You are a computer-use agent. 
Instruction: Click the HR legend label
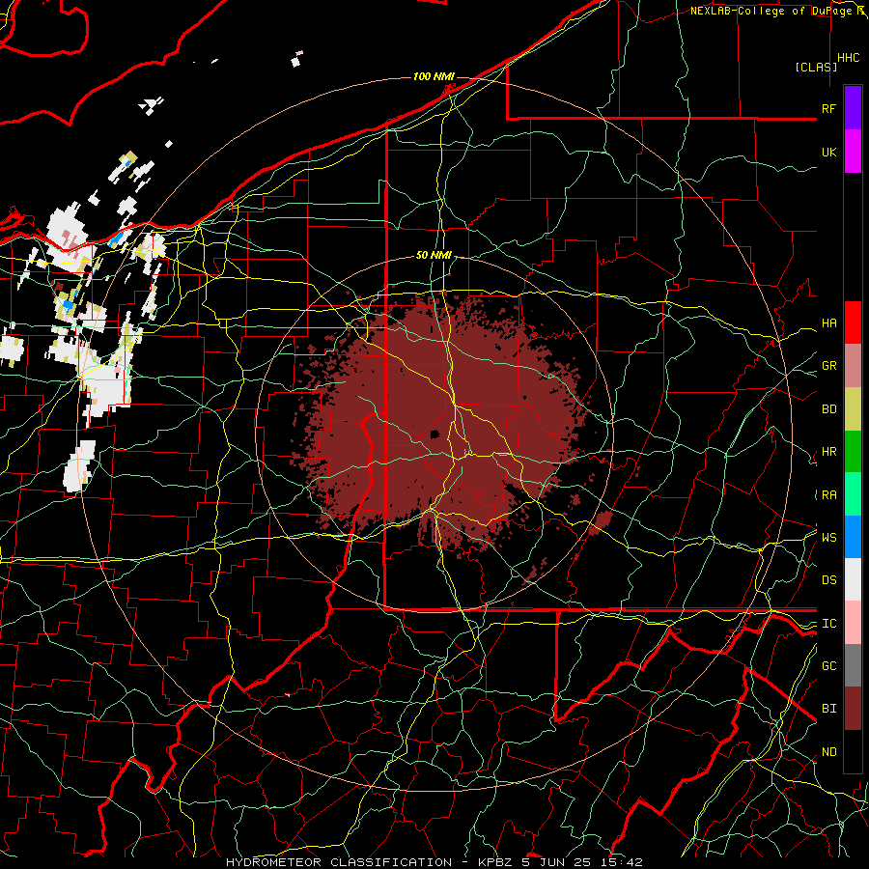828,452
